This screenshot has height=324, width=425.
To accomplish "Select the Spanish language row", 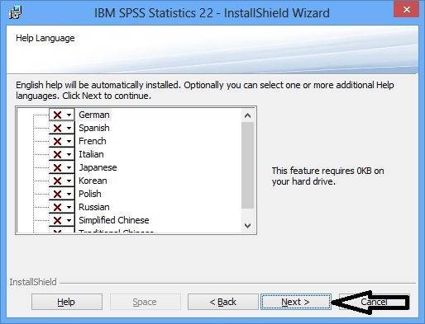I will [x=94, y=128].
